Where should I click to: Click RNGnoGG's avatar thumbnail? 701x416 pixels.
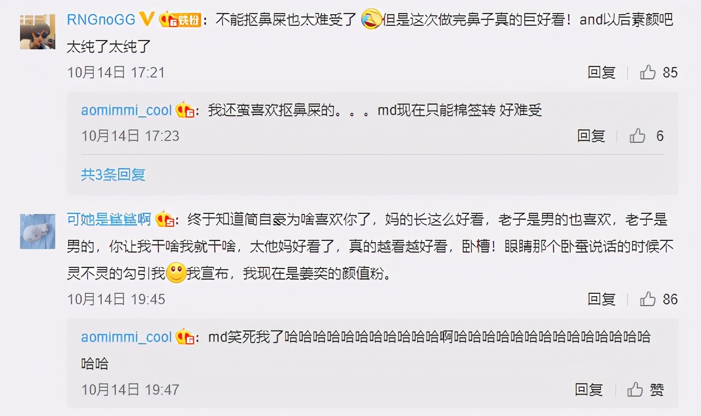38,31
